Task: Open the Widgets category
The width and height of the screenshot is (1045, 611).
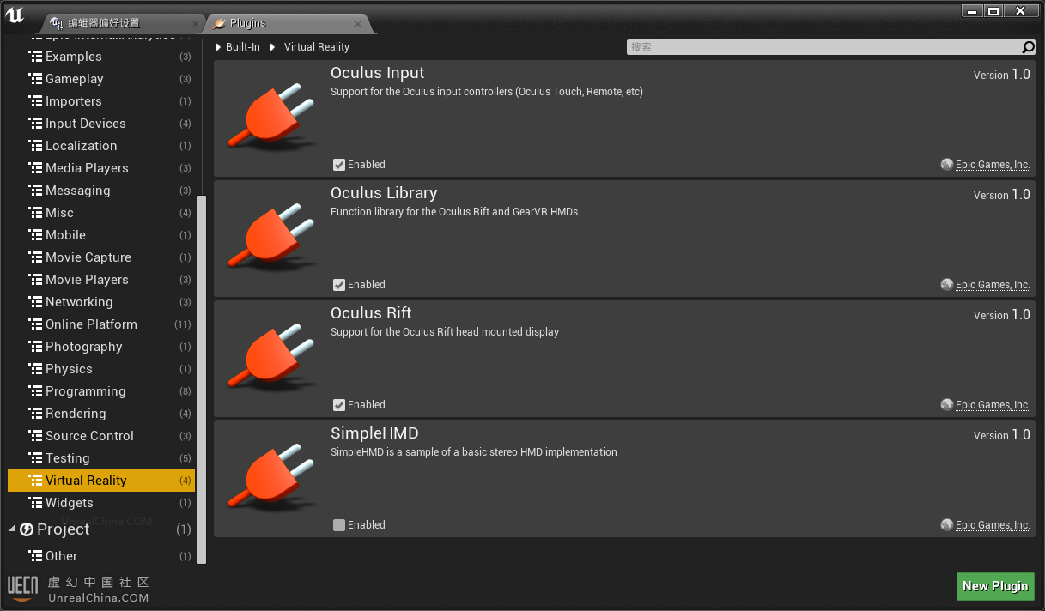Action: coord(101,503)
